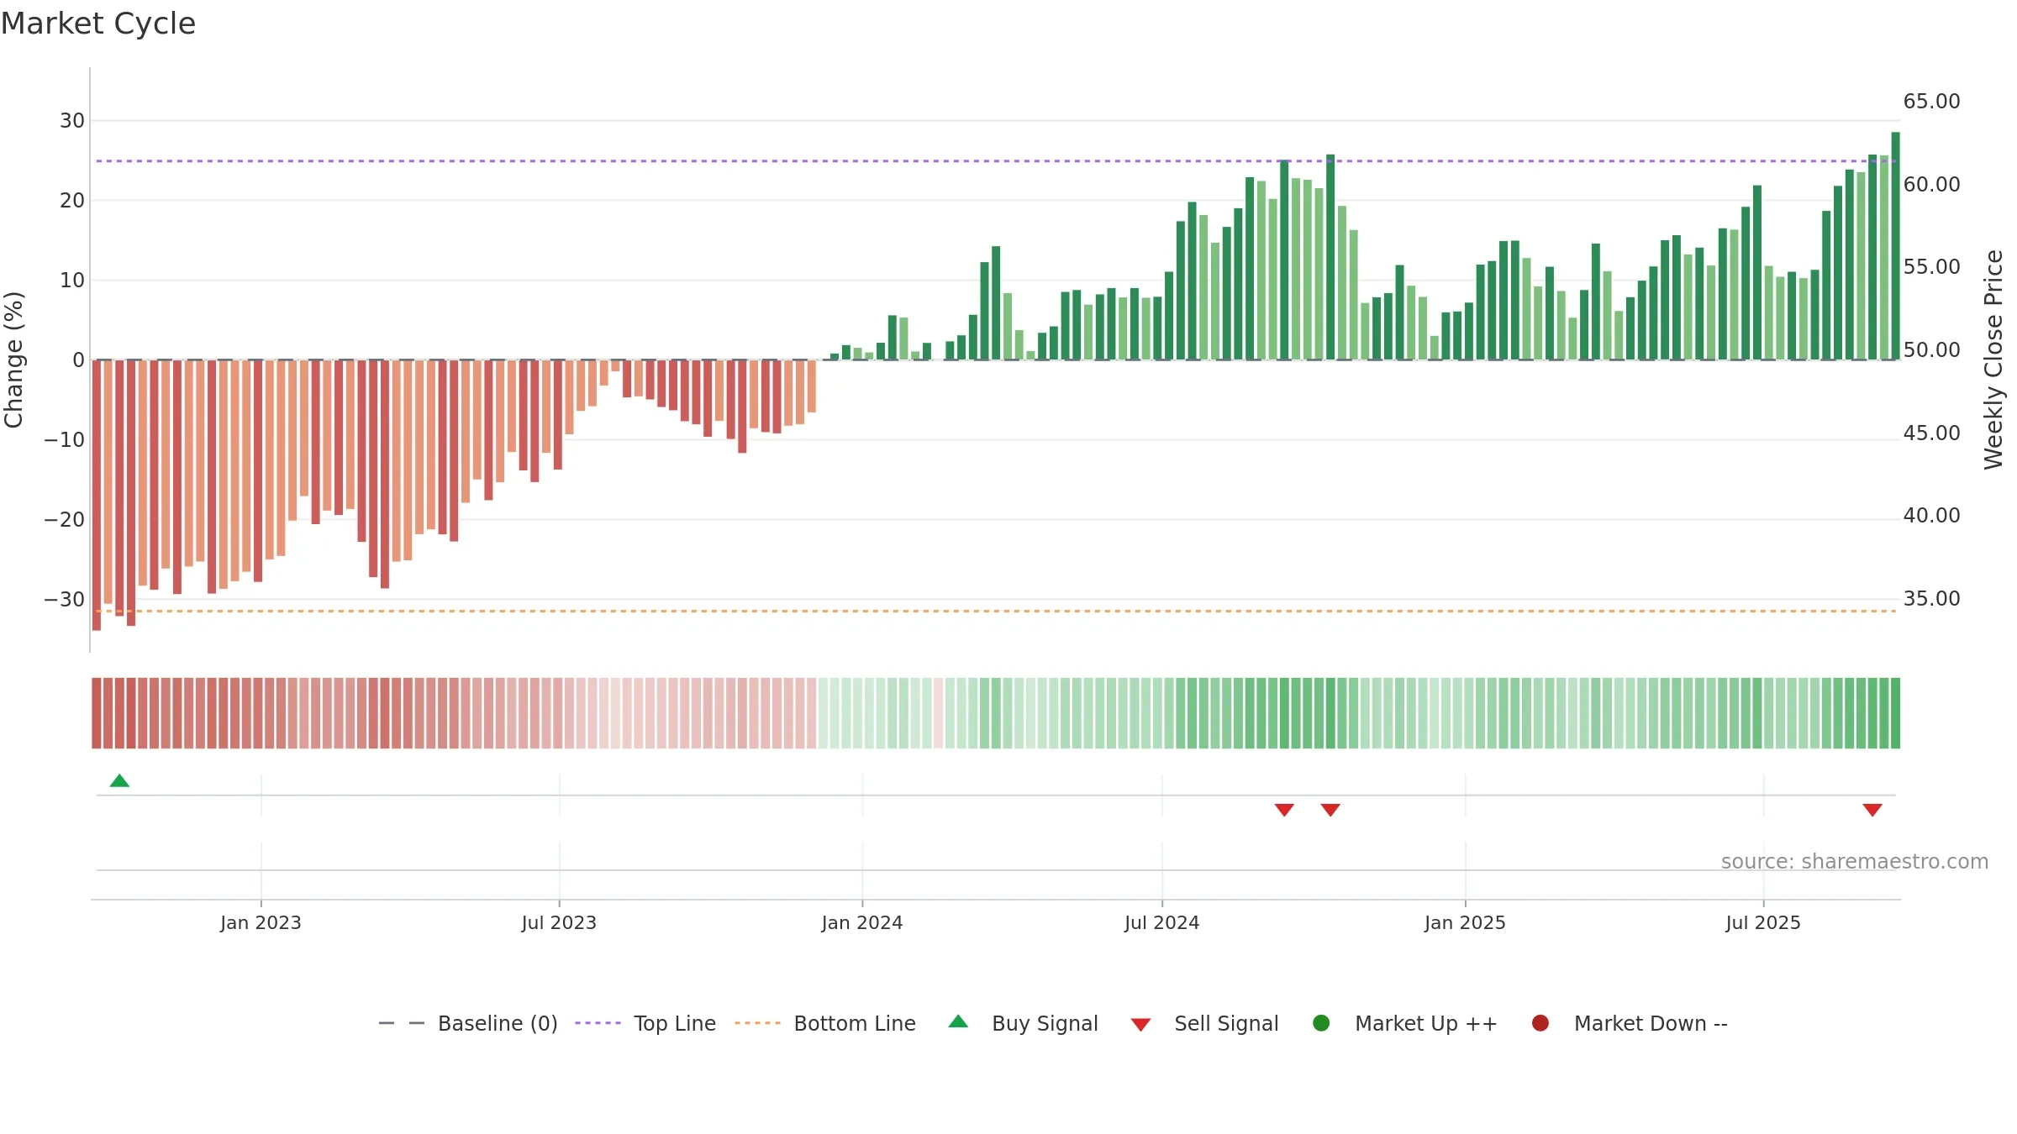Click the dark red Market Down legend circle

click(1540, 1023)
